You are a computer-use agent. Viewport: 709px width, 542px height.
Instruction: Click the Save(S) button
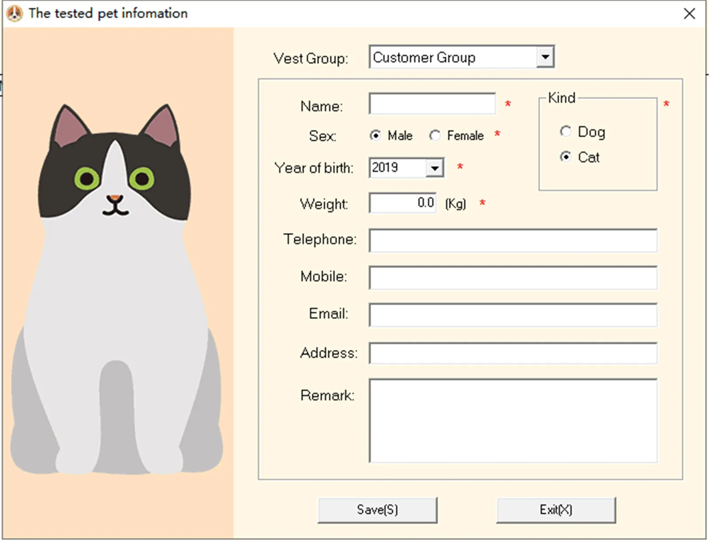coord(377,510)
